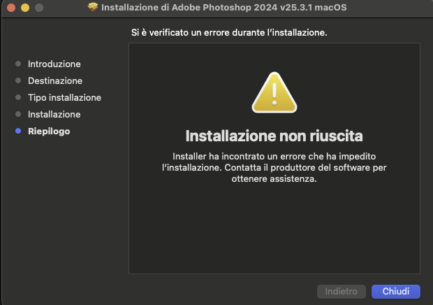Screen dimensions: 433x305
Task: Select the Riepilogo step in sidebar
Action: [49, 132]
